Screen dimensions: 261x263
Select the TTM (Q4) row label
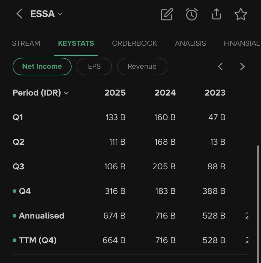click(x=38, y=240)
